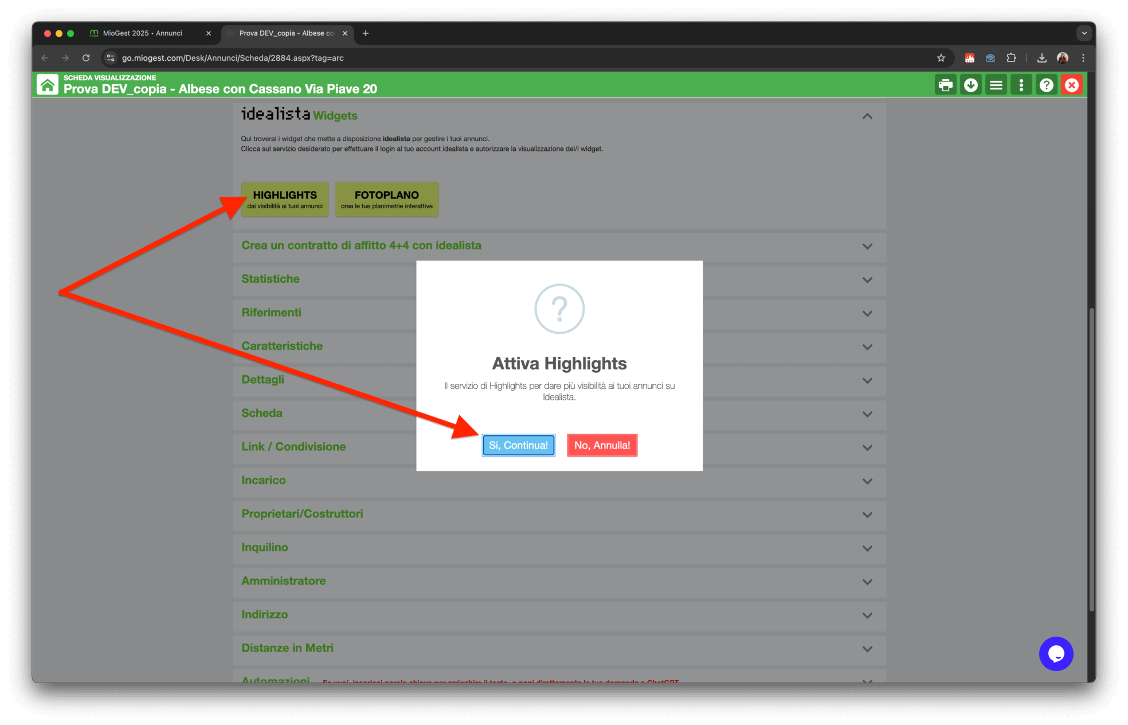Screen dimensions: 1128x725
Task: Bookmark this page with the star icon
Action: (x=941, y=58)
